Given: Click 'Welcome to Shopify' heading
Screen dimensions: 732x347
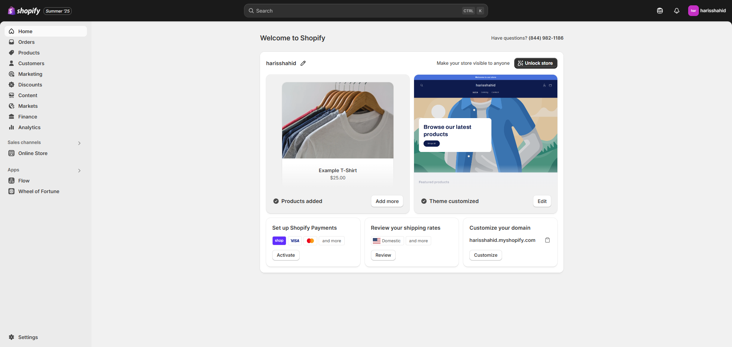Looking at the screenshot, I should click(293, 38).
